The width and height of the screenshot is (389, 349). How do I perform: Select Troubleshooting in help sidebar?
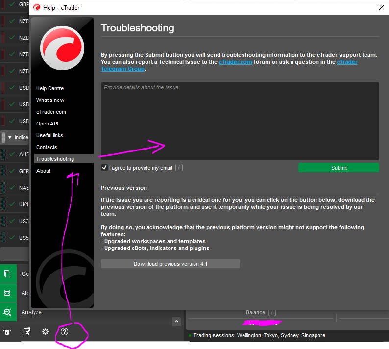coord(64,159)
